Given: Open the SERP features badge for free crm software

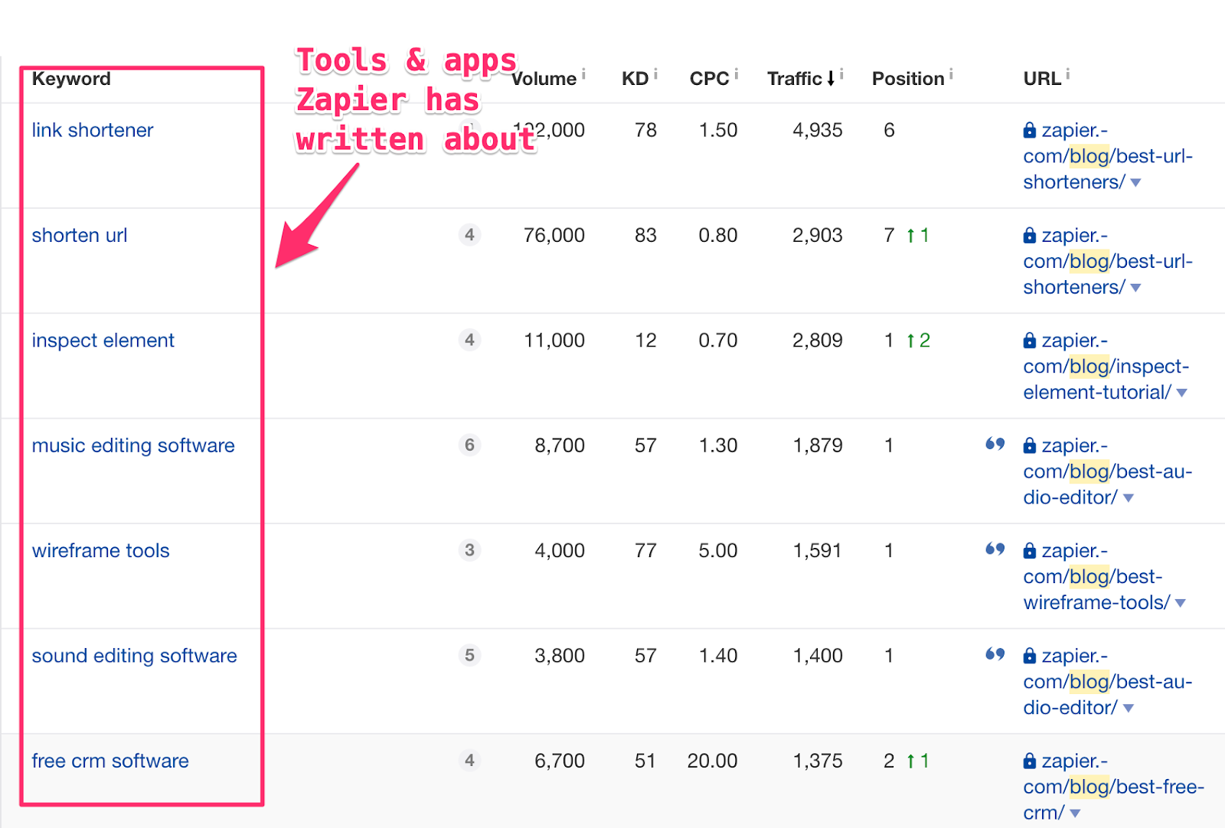Looking at the screenshot, I should point(469,760).
